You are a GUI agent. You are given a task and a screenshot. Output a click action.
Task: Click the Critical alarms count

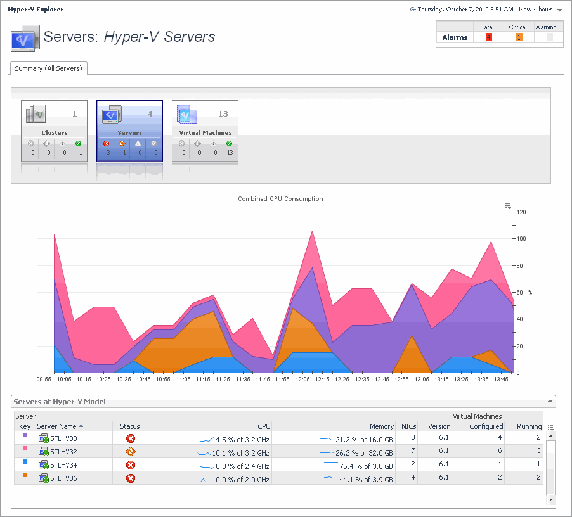point(519,37)
